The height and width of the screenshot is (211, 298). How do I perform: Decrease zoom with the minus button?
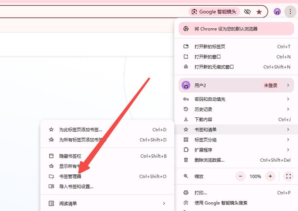click(240, 176)
